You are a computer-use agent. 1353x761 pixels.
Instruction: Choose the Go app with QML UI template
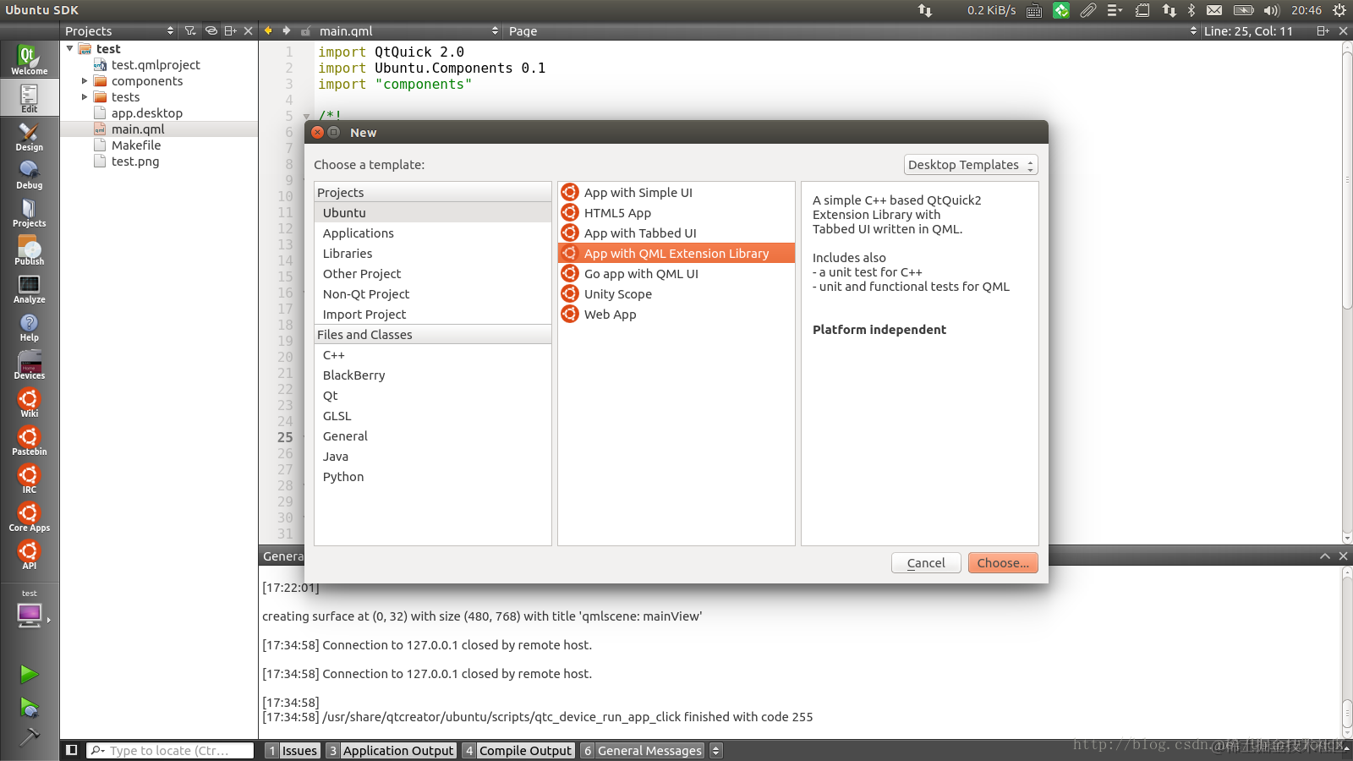(676, 274)
